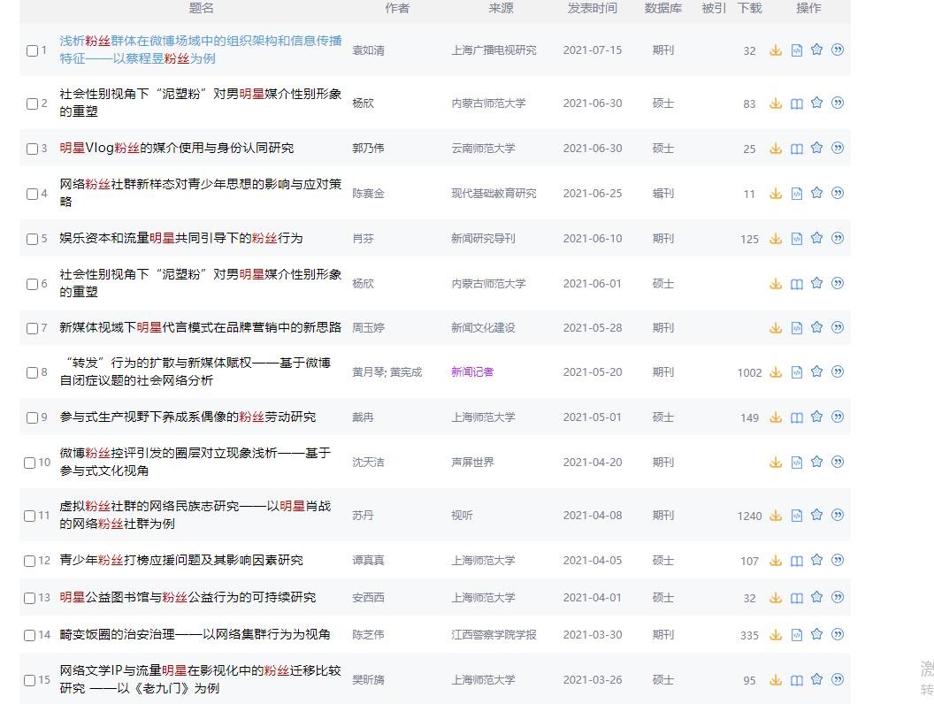This screenshot has height=704, width=934.
Task: Open book reader icon for row 12
Action: (x=796, y=561)
